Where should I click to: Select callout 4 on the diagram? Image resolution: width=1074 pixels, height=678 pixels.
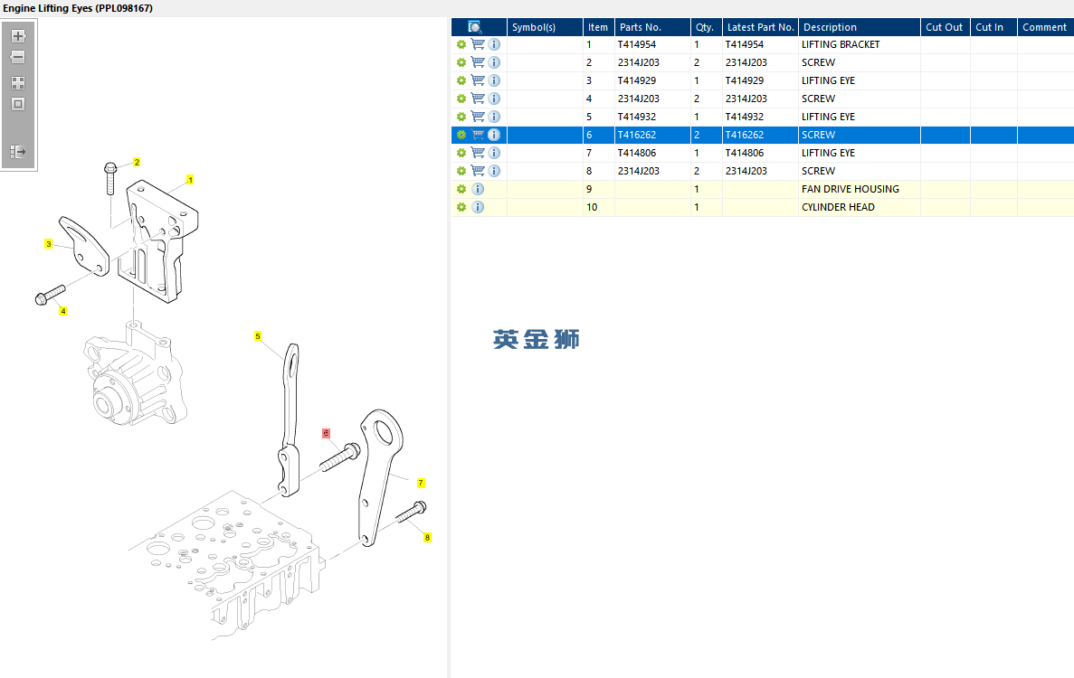point(63,311)
